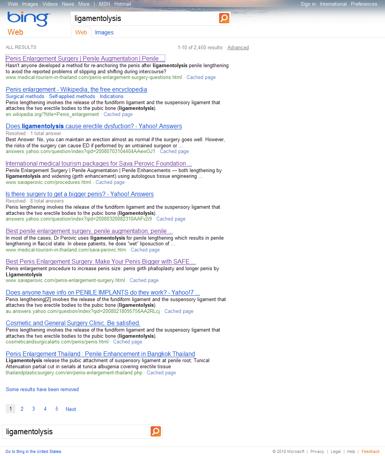Viewport: 385px width, 456px height.
Task: Click the Sign in link
Action: pos(308,4)
